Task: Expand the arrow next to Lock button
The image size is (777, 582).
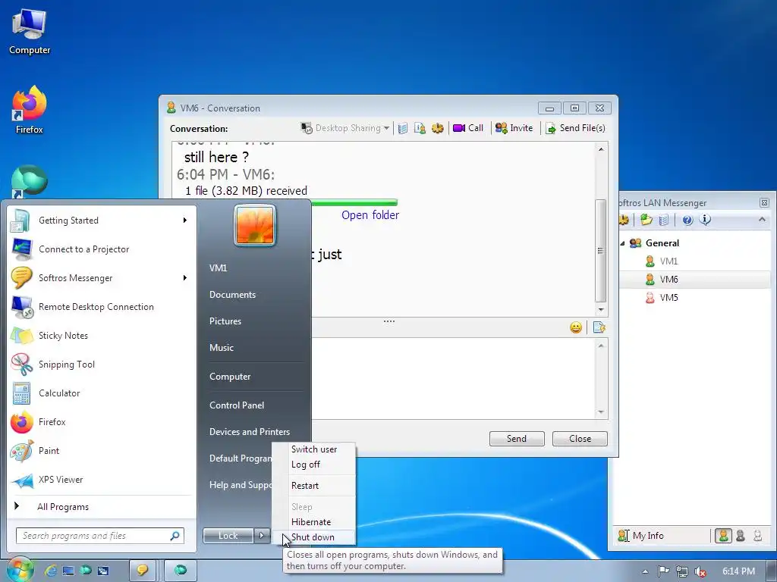Action: point(262,536)
